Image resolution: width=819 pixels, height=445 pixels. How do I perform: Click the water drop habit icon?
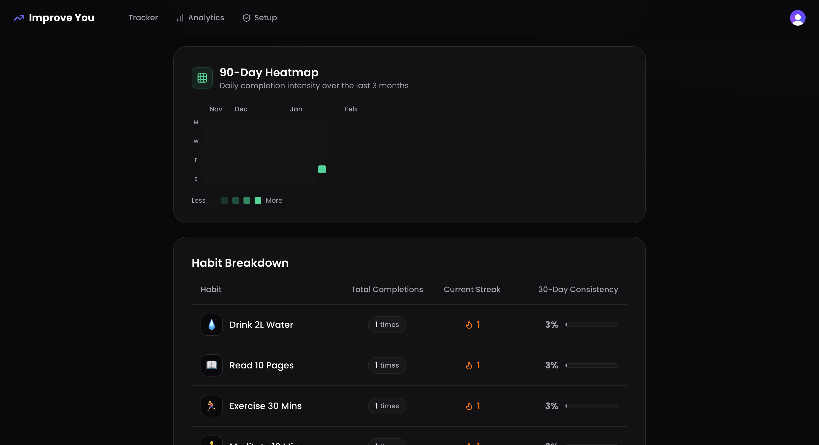coord(212,324)
